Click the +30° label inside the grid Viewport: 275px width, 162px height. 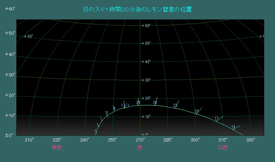point(146,80)
